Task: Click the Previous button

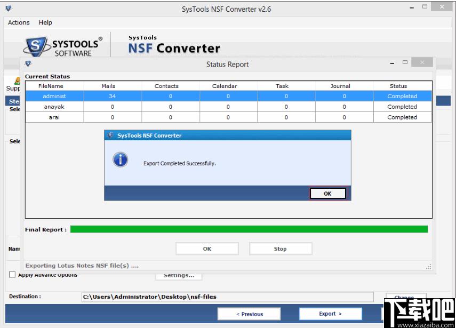Action: click(x=249, y=314)
